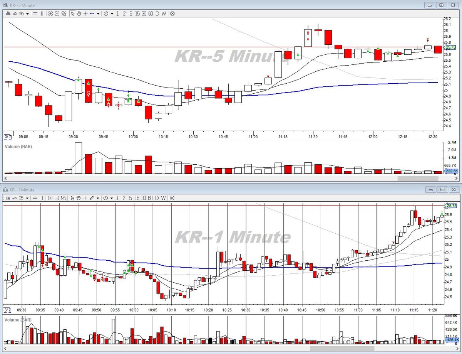Select the arrow pointer tool in 1 Minute chart
The width and height of the screenshot is (462, 354).
coord(72,197)
